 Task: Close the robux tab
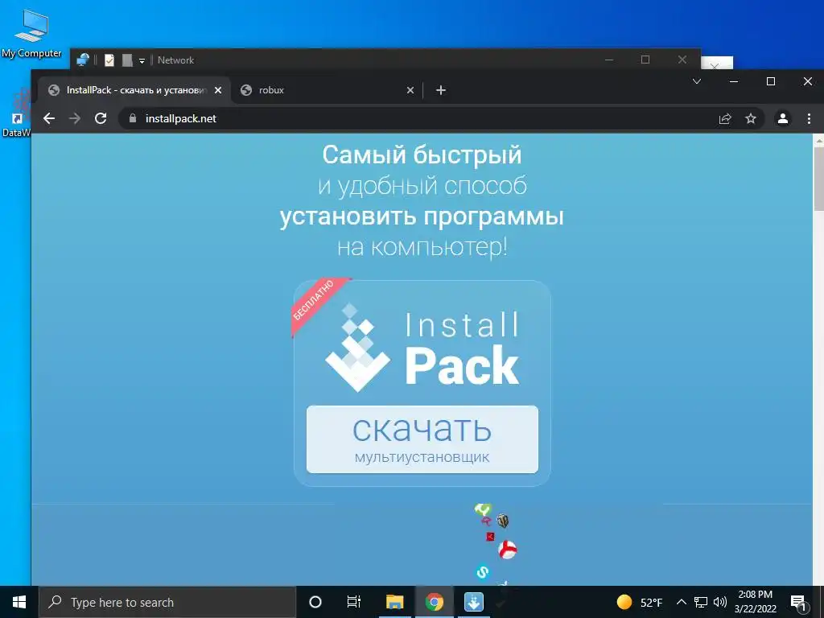410,90
